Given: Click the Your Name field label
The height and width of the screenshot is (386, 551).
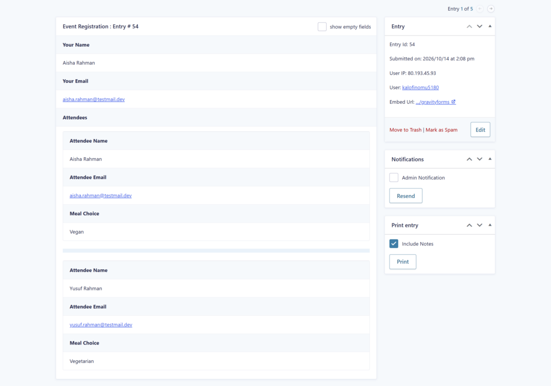Looking at the screenshot, I should [76, 45].
